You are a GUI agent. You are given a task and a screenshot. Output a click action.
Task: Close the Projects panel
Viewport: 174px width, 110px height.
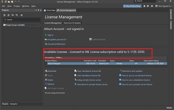coord(41,10)
